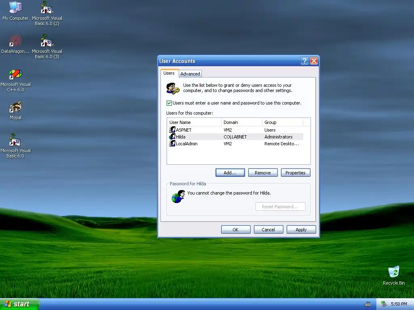Screen dimensions: 414x310
Task: Select the LocalAdmin user row
Action: click(x=236, y=143)
